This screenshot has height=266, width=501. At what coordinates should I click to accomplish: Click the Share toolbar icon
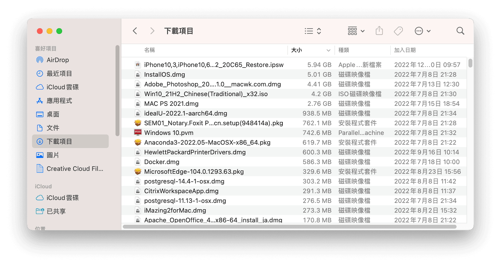pos(379,31)
